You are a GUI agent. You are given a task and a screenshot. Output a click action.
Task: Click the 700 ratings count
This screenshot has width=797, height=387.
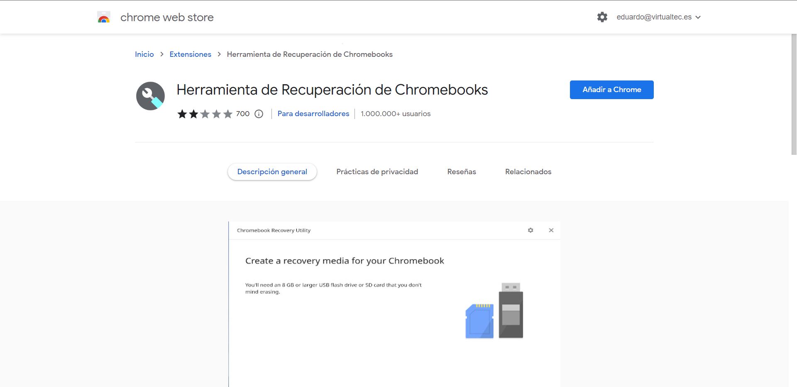pyautogui.click(x=243, y=114)
